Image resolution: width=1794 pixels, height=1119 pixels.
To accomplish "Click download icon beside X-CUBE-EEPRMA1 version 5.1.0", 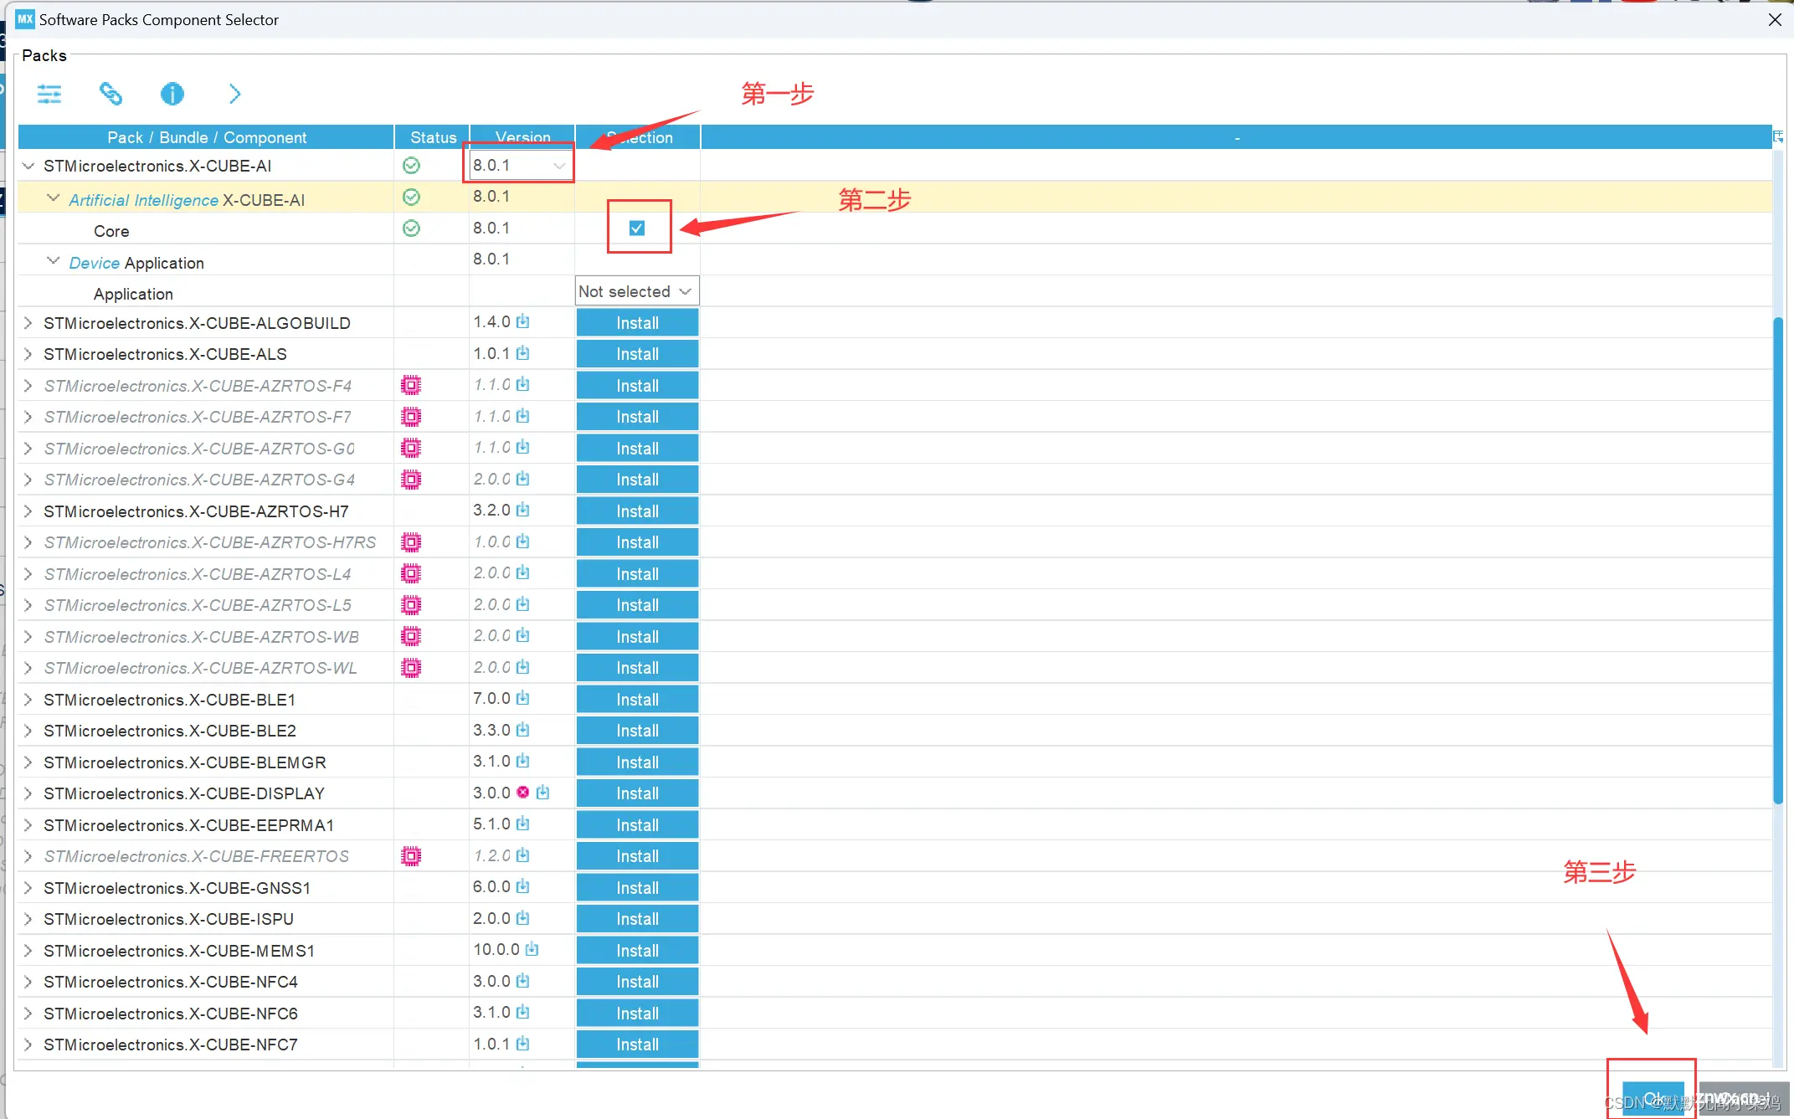I will click(x=523, y=824).
